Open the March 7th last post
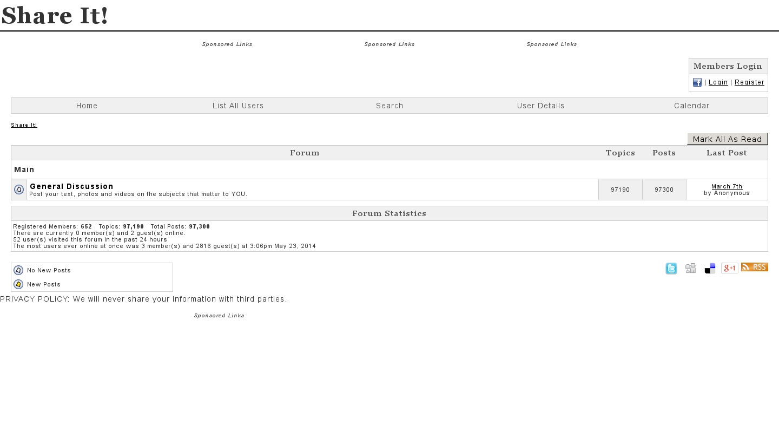Screen dimensions: 779x424 [727, 186]
